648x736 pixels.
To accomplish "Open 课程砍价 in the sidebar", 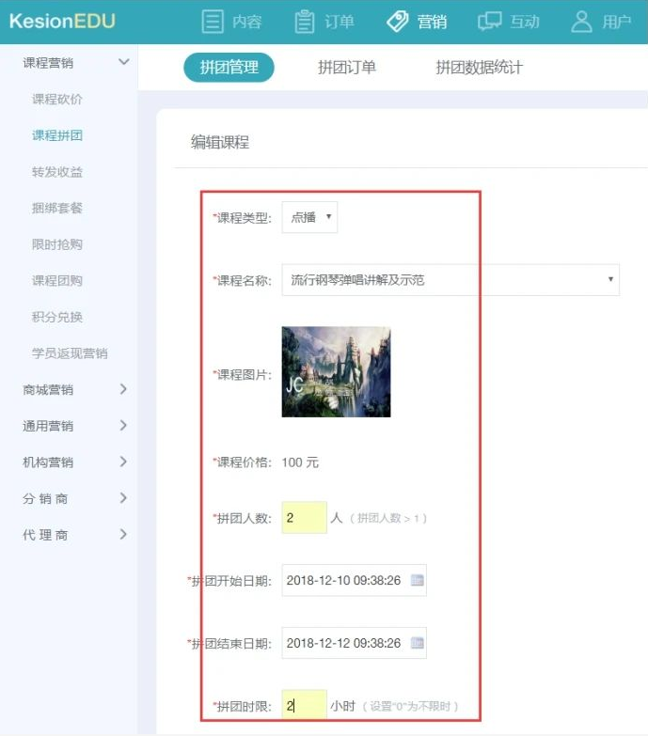I will pyautogui.click(x=57, y=99).
